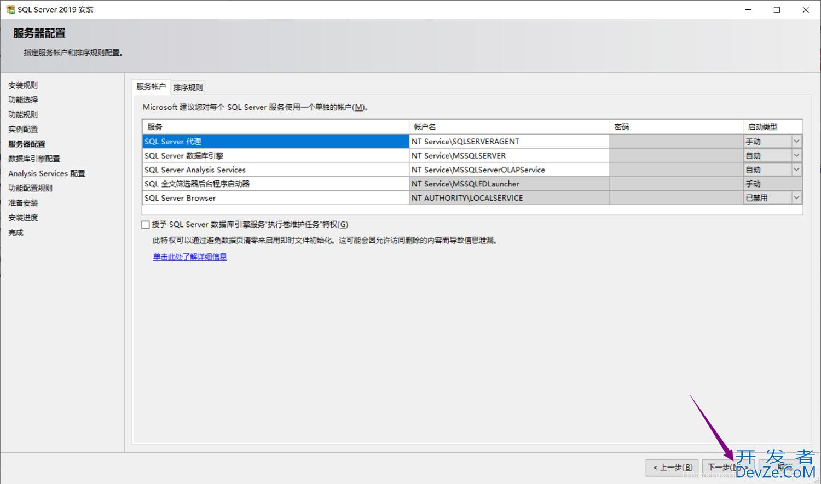This screenshot has width=821, height=484.
Task: Click 数据库引擎配置 step in sidebar
Action: click(x=34, y=159)
